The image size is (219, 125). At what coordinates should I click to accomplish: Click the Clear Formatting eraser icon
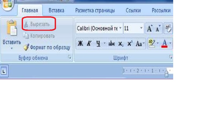[169, 28]
